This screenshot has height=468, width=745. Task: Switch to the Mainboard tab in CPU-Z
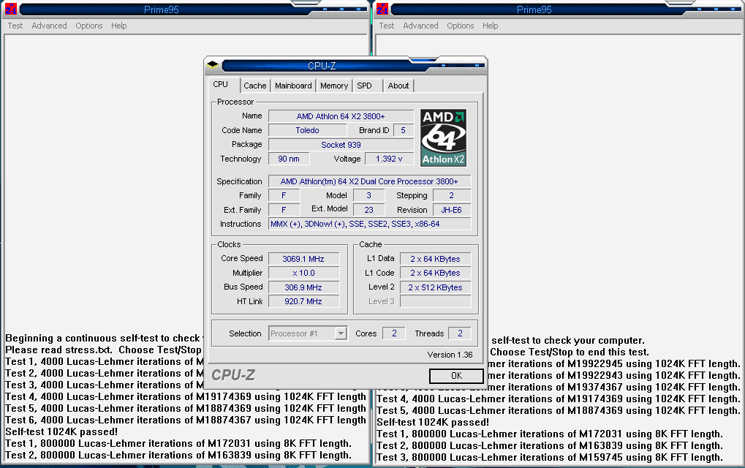(293, 86)
